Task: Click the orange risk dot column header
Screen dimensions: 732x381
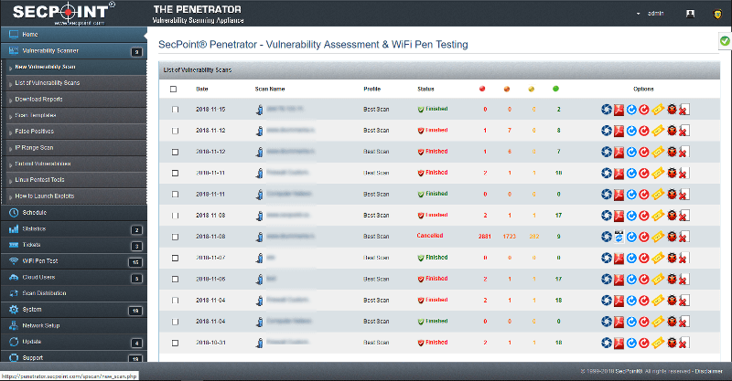Action: (507, 89)
